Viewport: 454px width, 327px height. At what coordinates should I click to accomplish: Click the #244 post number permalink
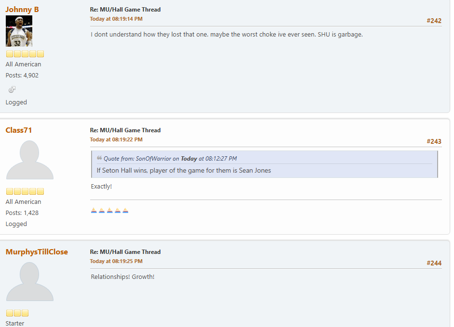point(434,263)
